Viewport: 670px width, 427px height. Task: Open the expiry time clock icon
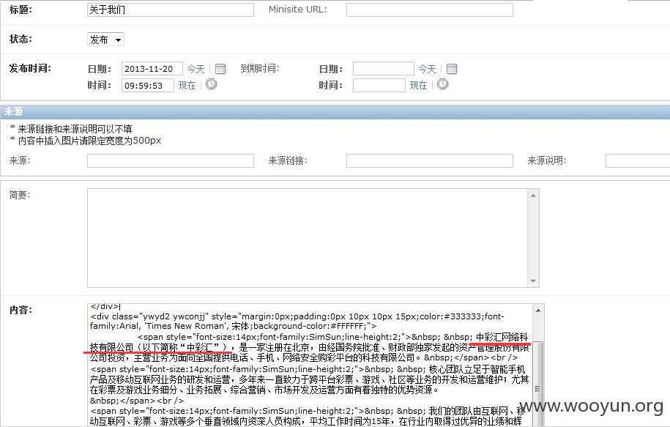tap(443, 84)
